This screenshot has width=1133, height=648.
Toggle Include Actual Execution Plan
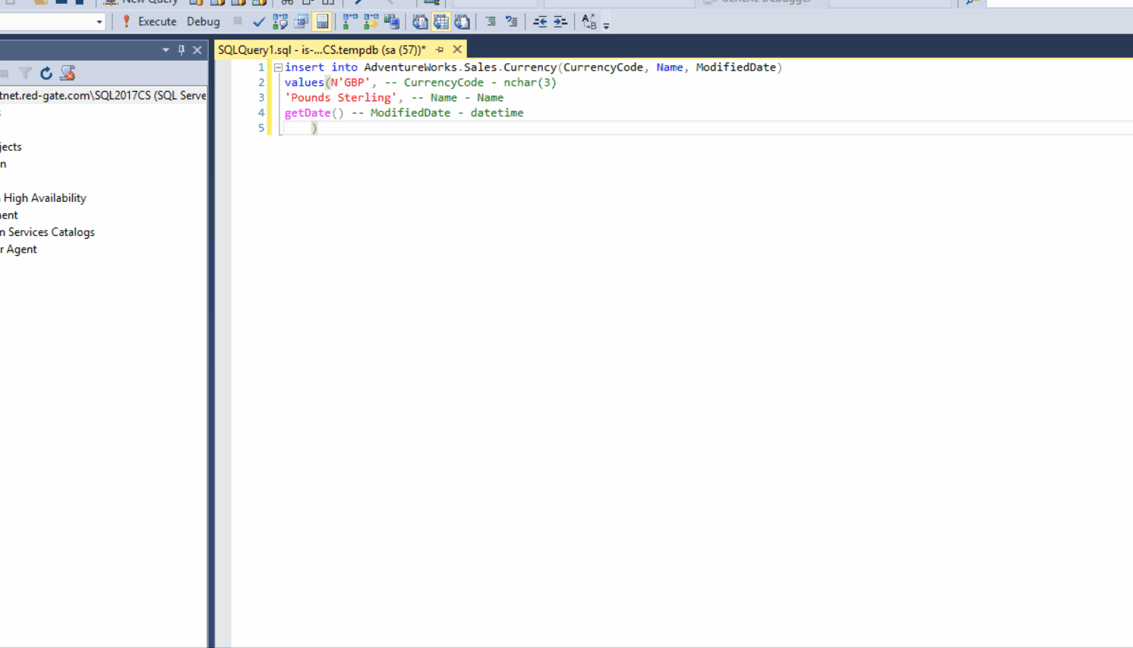(x=350, y=22)
